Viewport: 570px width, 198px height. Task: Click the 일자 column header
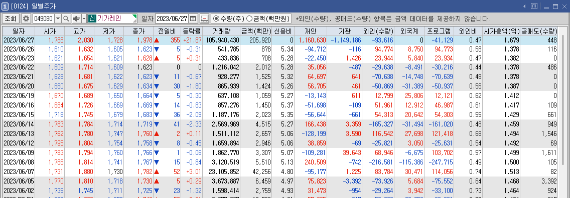[19, 31]
